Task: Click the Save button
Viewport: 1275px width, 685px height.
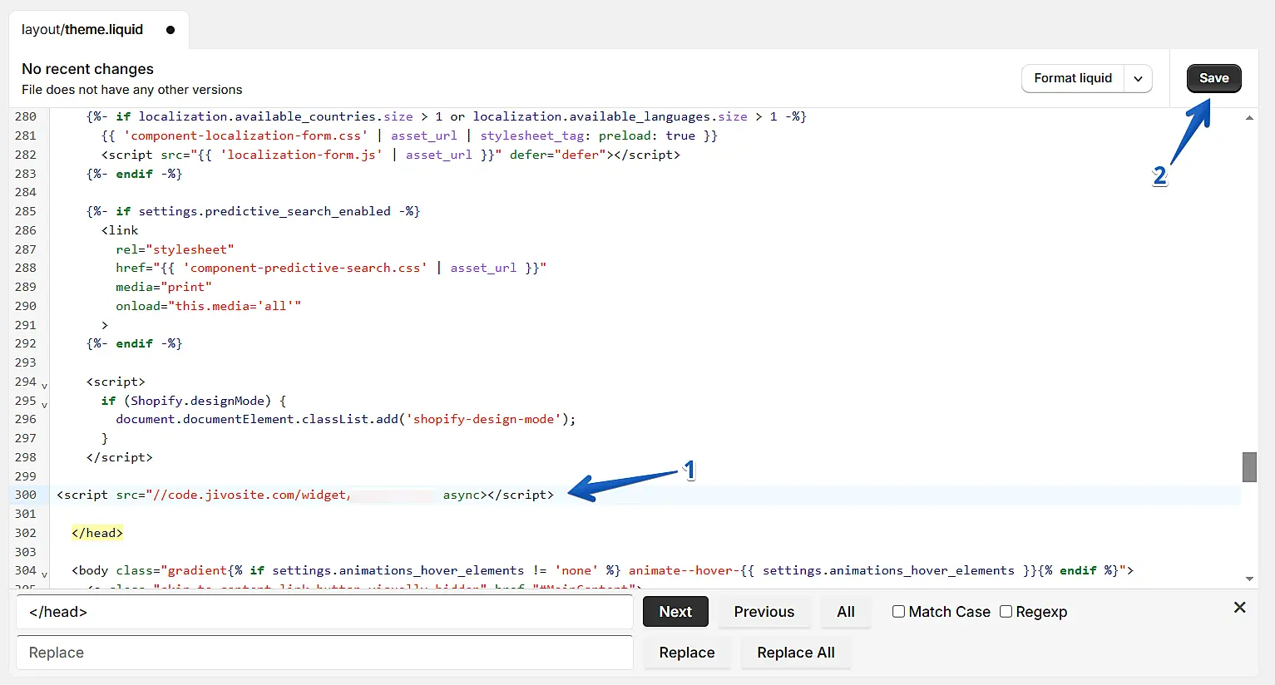Action: point(1213,78)
